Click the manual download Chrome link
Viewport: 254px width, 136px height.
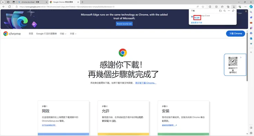tap(146, 83)
